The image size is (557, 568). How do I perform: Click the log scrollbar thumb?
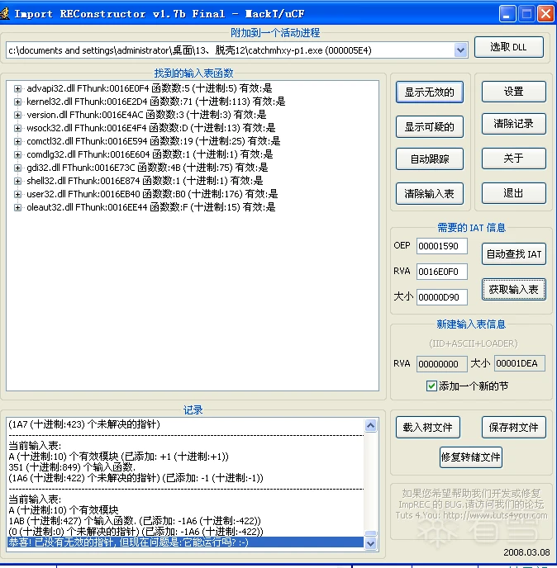[370, 533]
